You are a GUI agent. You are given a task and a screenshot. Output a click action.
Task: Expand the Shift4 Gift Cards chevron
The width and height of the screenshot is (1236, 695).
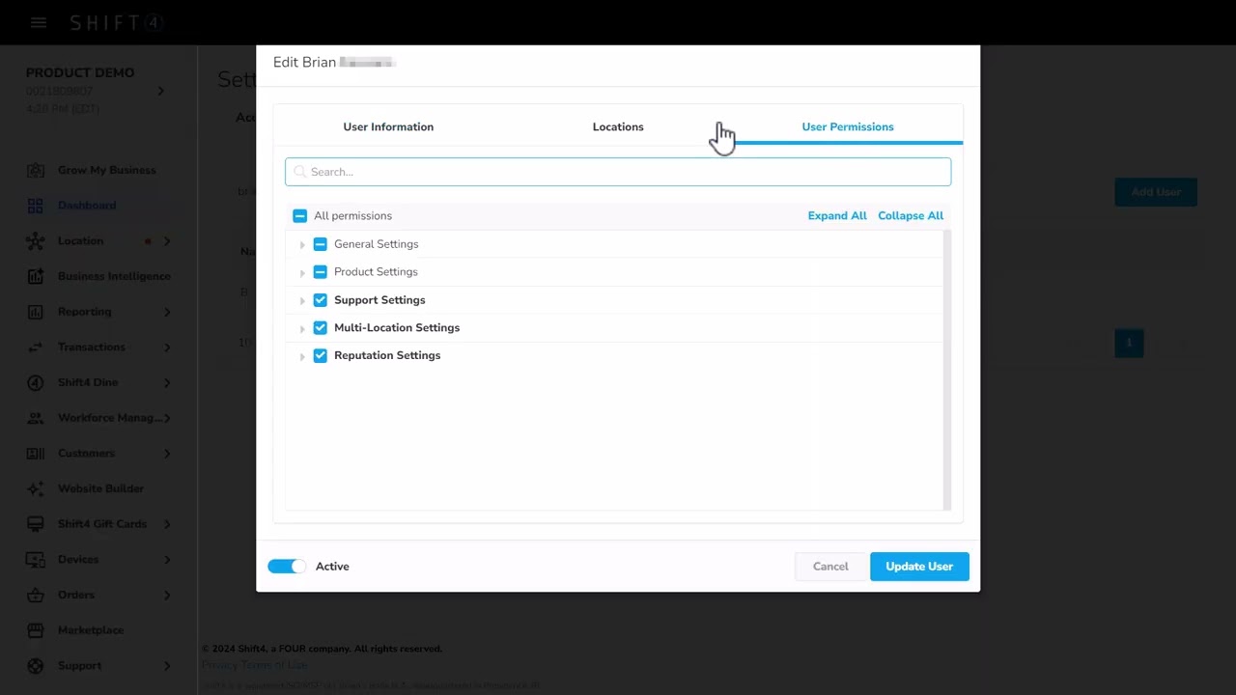click(x=167, y=524)
